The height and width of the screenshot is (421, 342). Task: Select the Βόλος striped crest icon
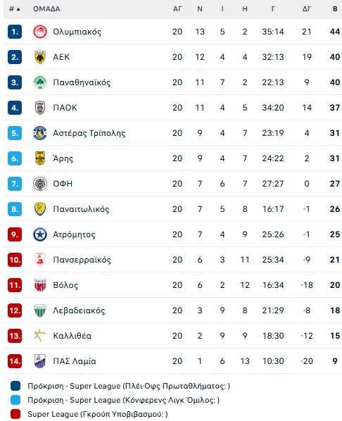[x=40, y=285]
